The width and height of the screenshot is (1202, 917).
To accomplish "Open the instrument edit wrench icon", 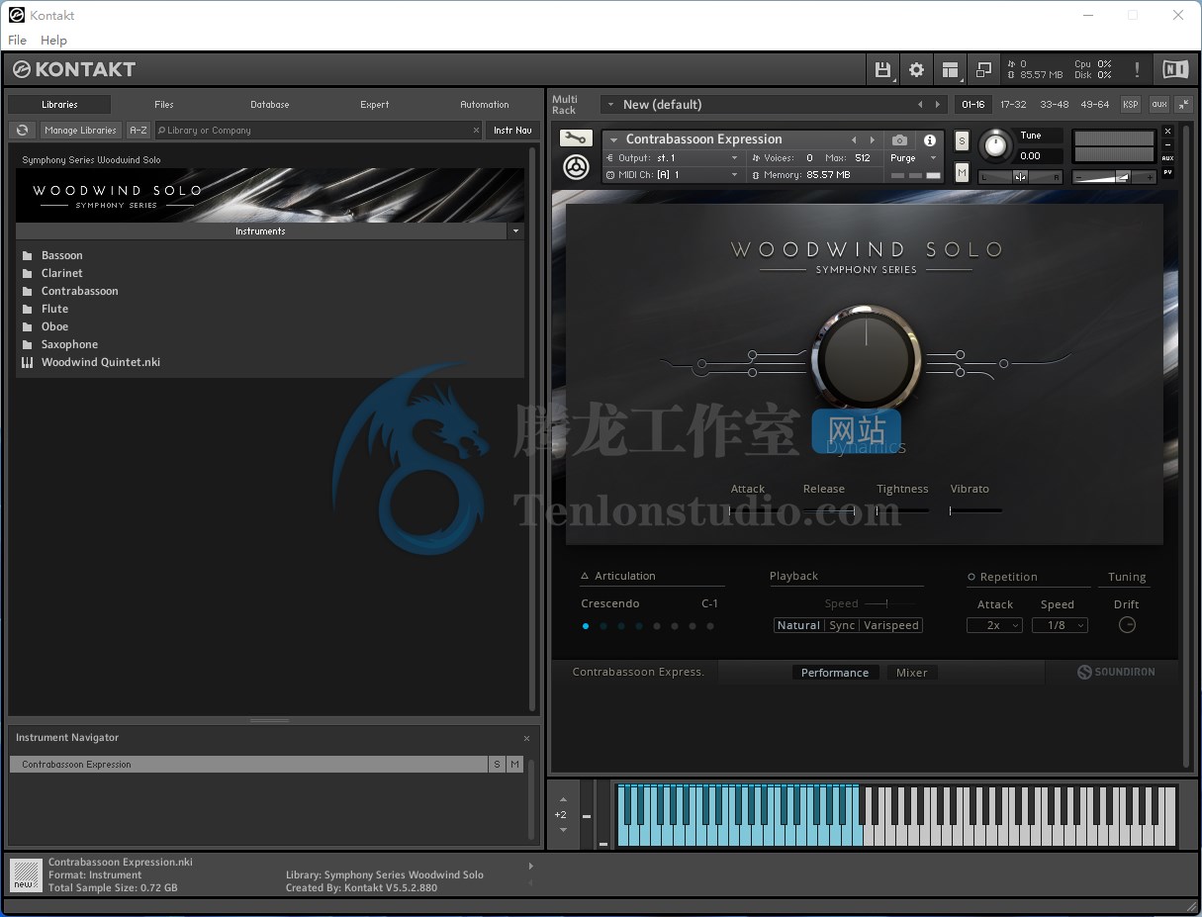I will [x=576, y=138].
